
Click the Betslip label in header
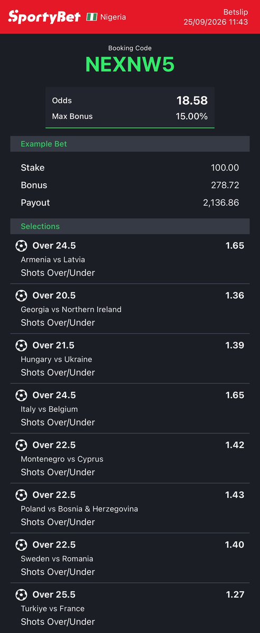click(x=235, y=12)
